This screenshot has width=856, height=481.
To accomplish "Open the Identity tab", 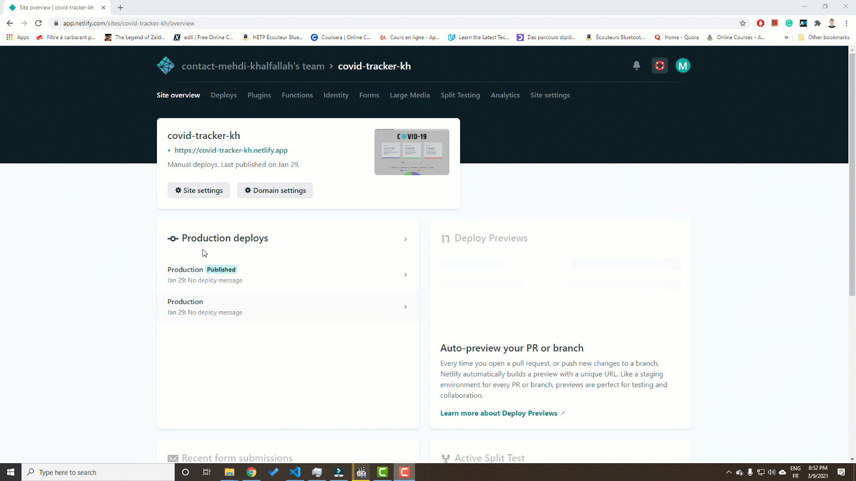I will pyautogui.click(x=336, y=95).
